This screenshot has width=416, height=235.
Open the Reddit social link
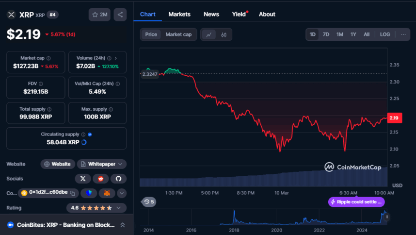(100, 179)
